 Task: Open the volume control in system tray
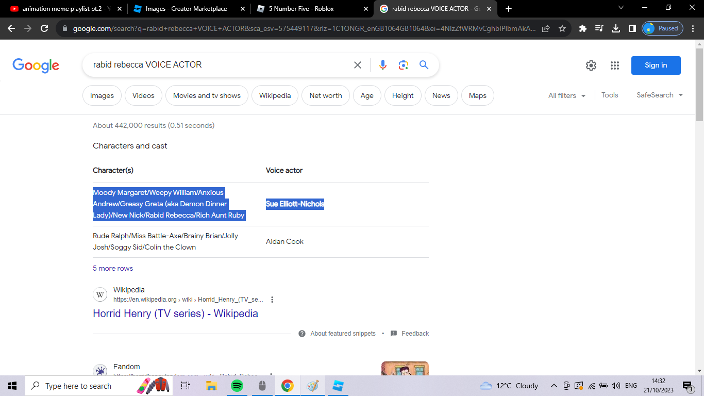[615, 386]
